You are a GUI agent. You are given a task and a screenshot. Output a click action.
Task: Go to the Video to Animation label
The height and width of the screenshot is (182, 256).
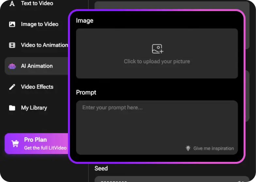44,45
